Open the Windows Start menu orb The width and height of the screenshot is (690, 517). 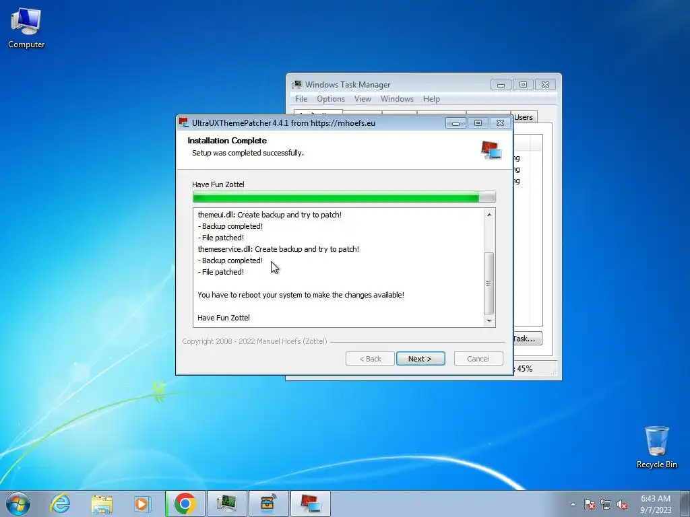(x=18, y=504)
